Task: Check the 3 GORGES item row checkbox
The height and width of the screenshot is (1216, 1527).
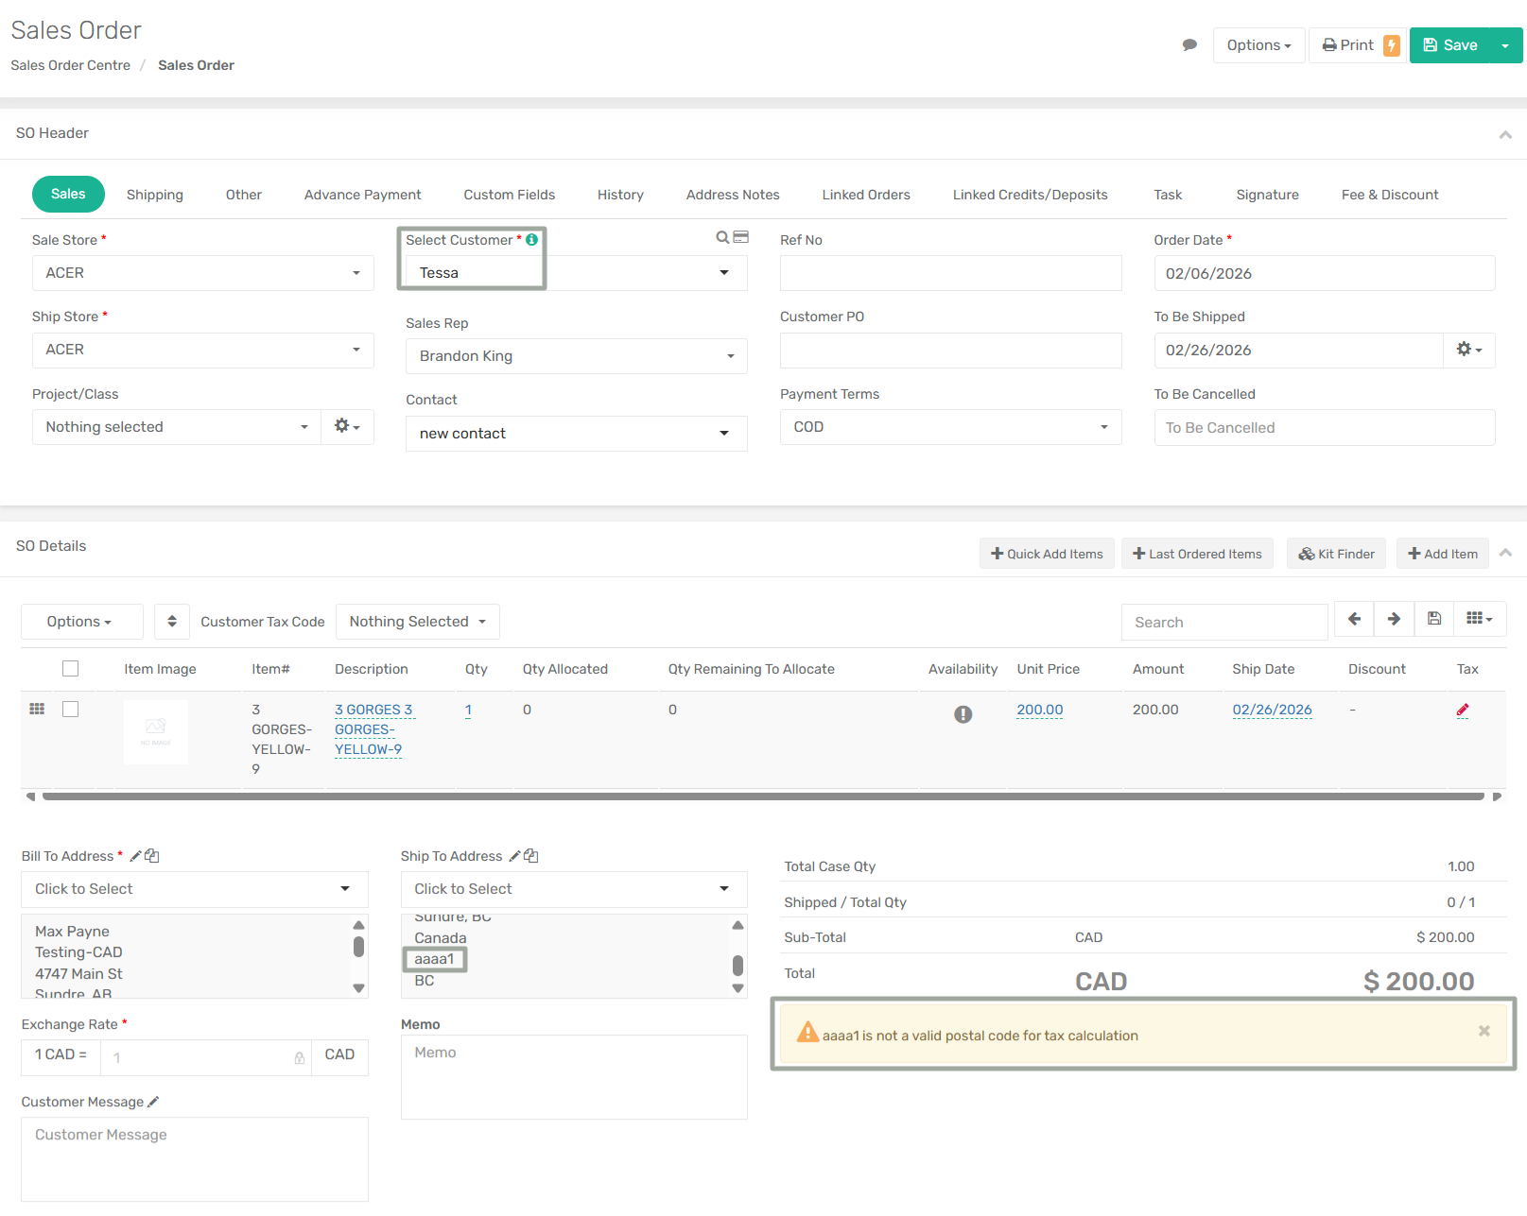Action: [70, 710]
